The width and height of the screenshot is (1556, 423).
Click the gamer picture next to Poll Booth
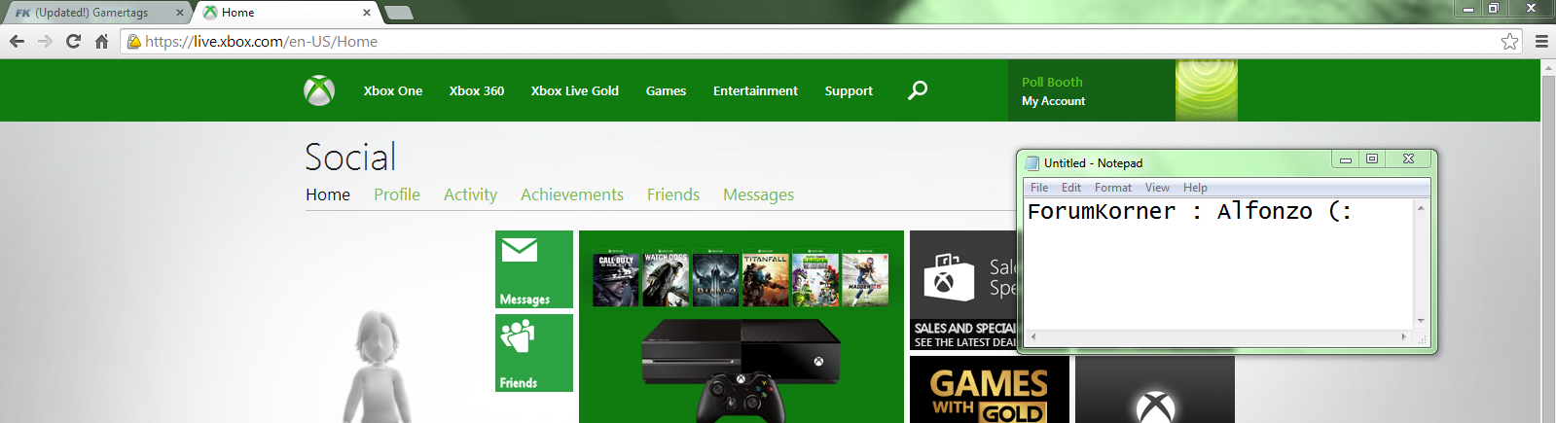1207,90
